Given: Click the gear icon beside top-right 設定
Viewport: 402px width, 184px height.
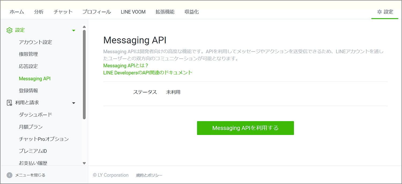Looking at the screenshot, I should 379,12.
